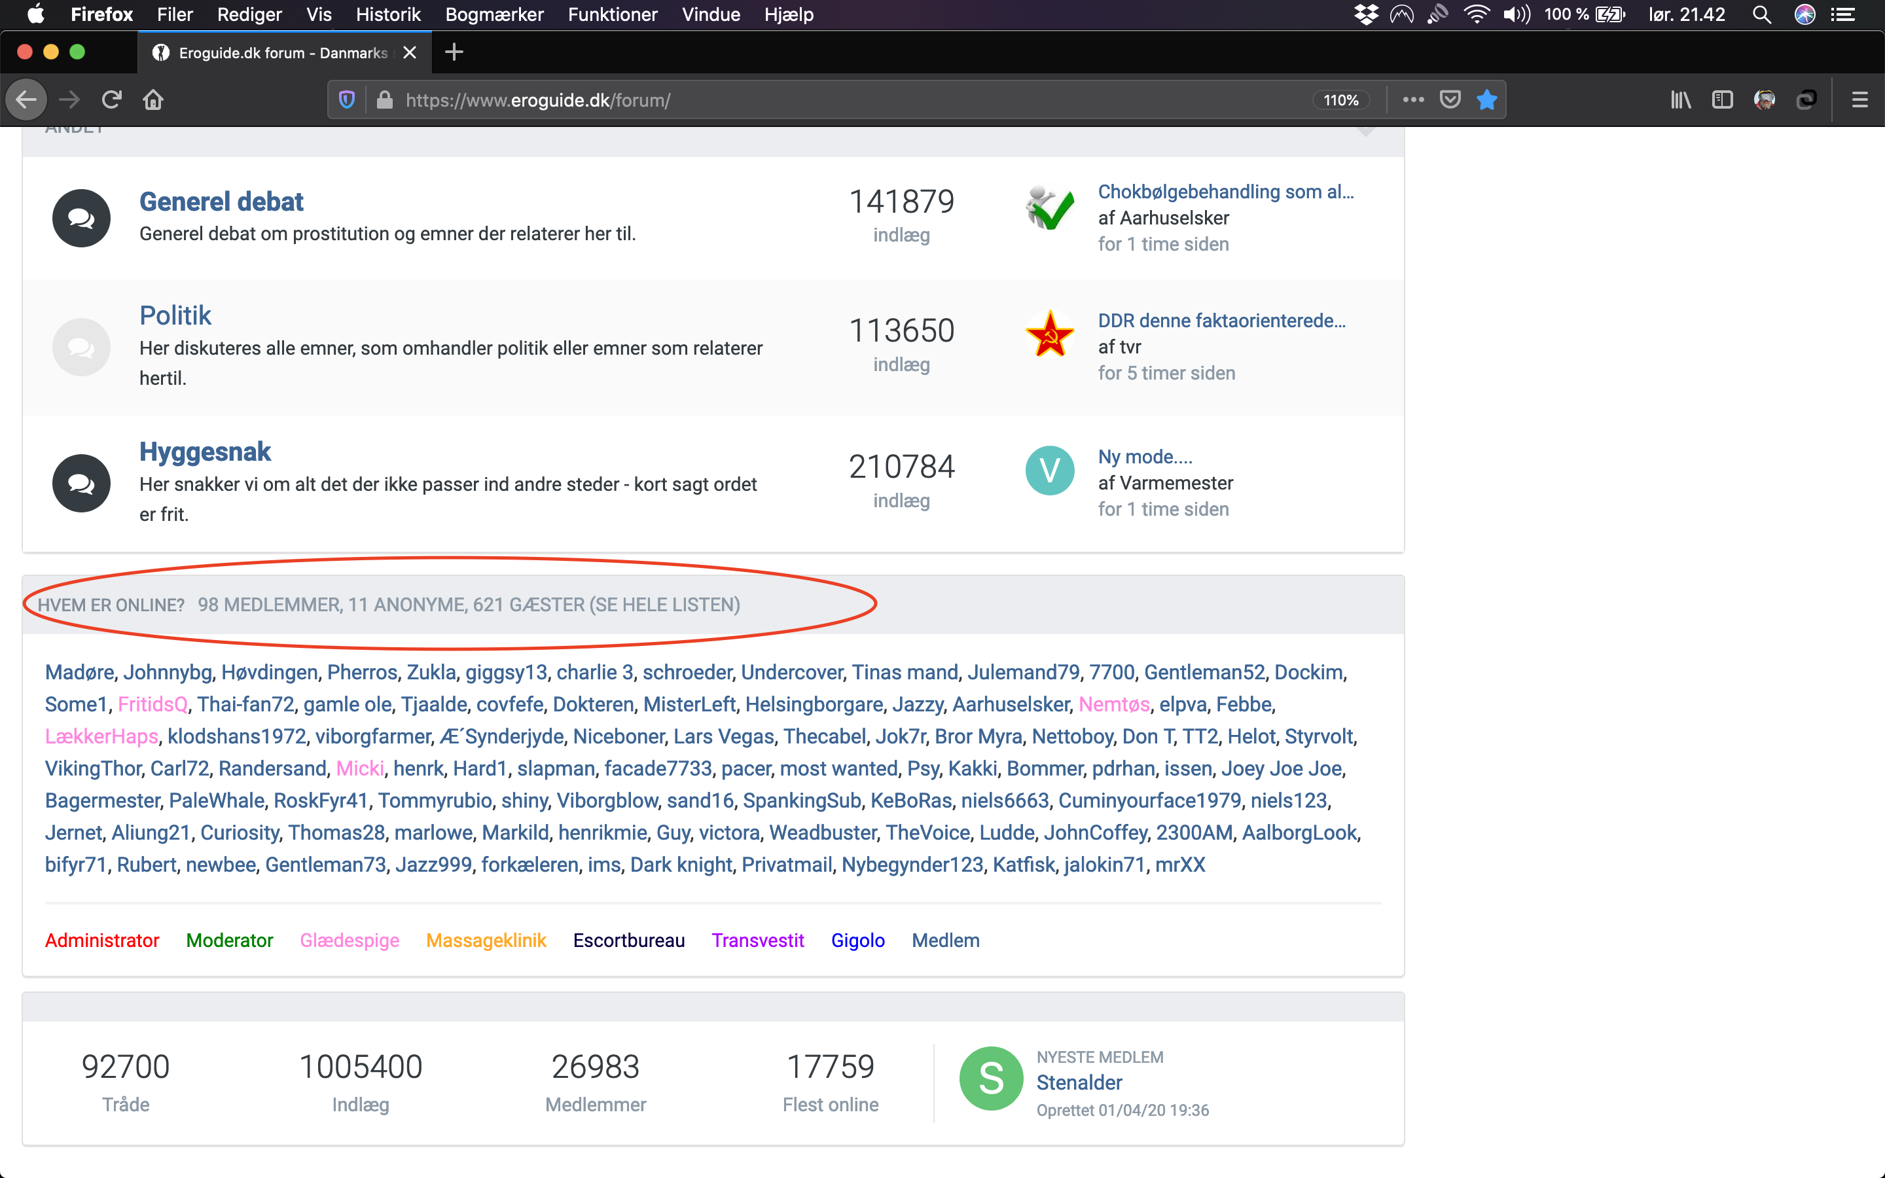The height and width of the screenshot is (1178, 1885).
Task: Click the purple Transvestit legend label
Action: click(758, 940)
